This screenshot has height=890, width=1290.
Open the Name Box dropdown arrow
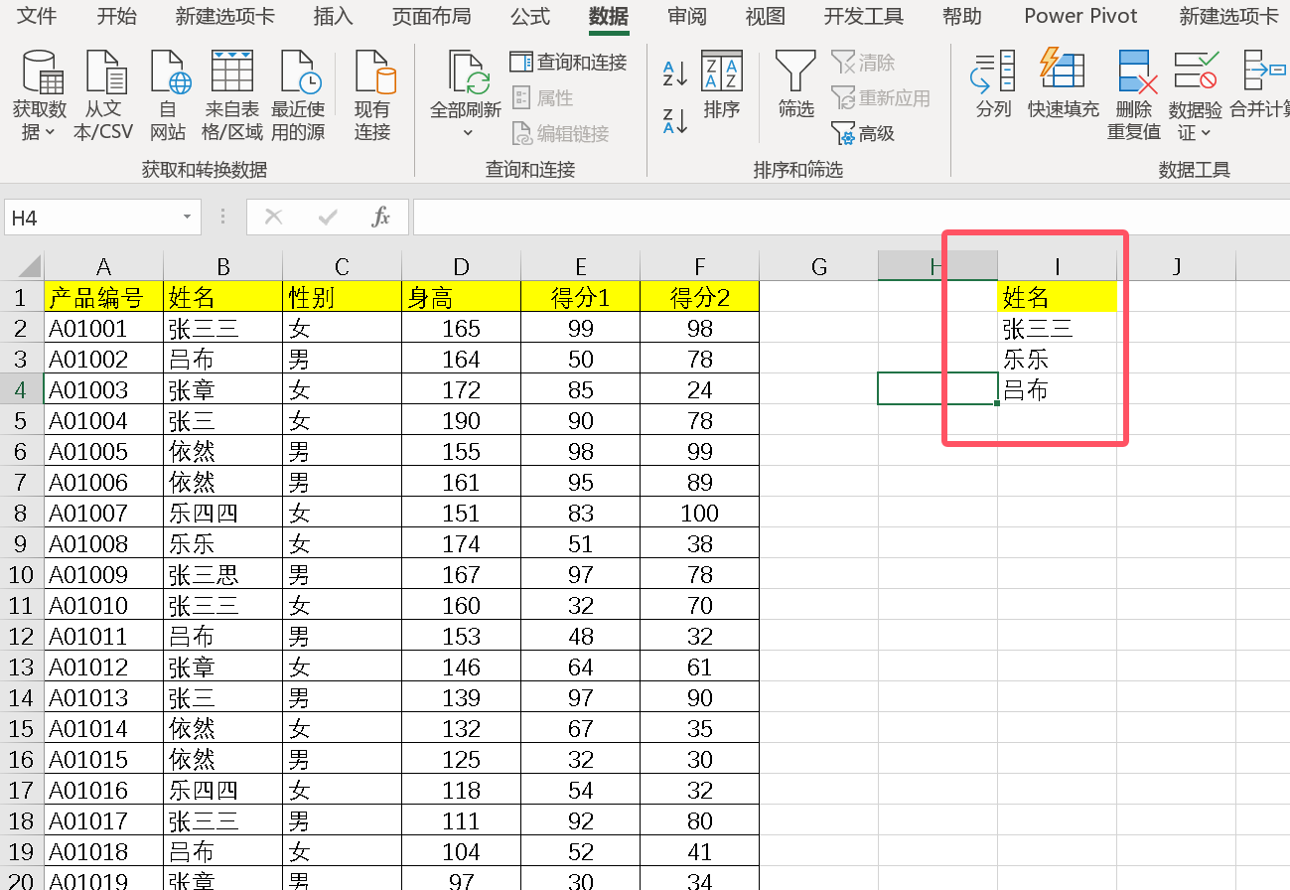187,218
